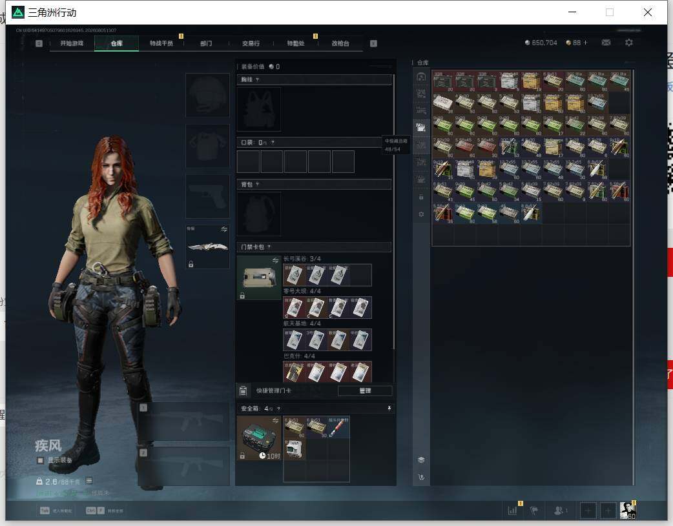
Task: Click the sort icon at warehouse sidebar bottom
Action: (x=421, y=477)
